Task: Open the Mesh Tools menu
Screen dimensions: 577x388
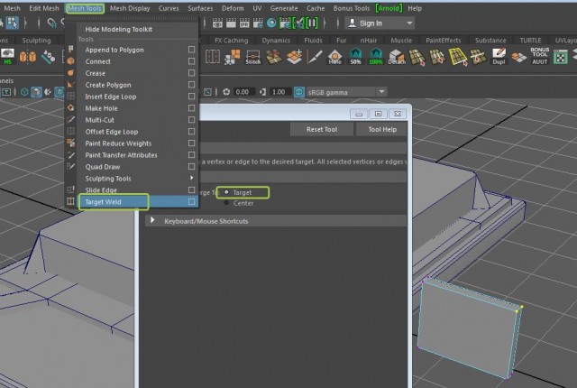Action: coord(85,8)
